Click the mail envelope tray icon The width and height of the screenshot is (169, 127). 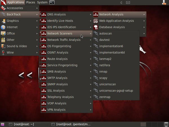point(128,3)
